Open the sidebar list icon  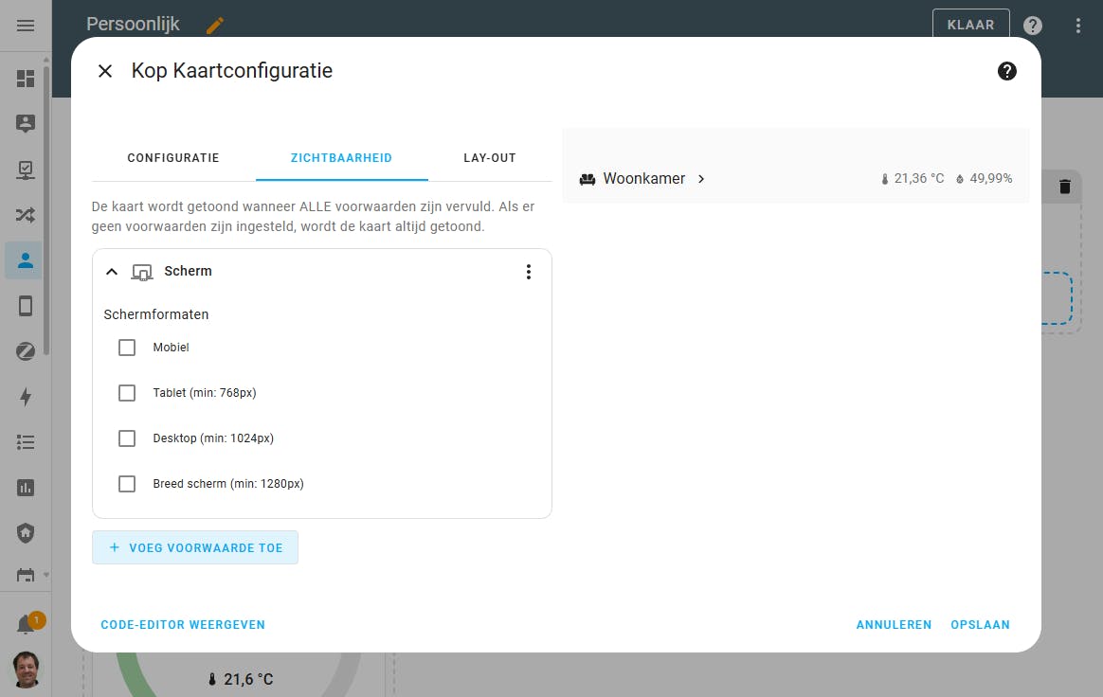[26, 441]
